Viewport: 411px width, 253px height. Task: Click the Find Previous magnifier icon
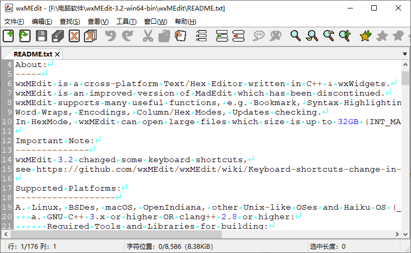tap(329, 36)
